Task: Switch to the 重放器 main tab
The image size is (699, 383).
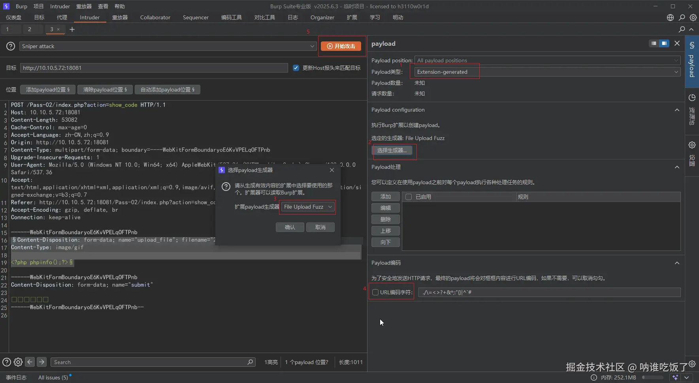Action: pos(120,17)
